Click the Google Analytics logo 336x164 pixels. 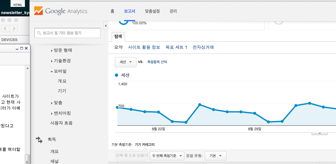click(61, 11)
